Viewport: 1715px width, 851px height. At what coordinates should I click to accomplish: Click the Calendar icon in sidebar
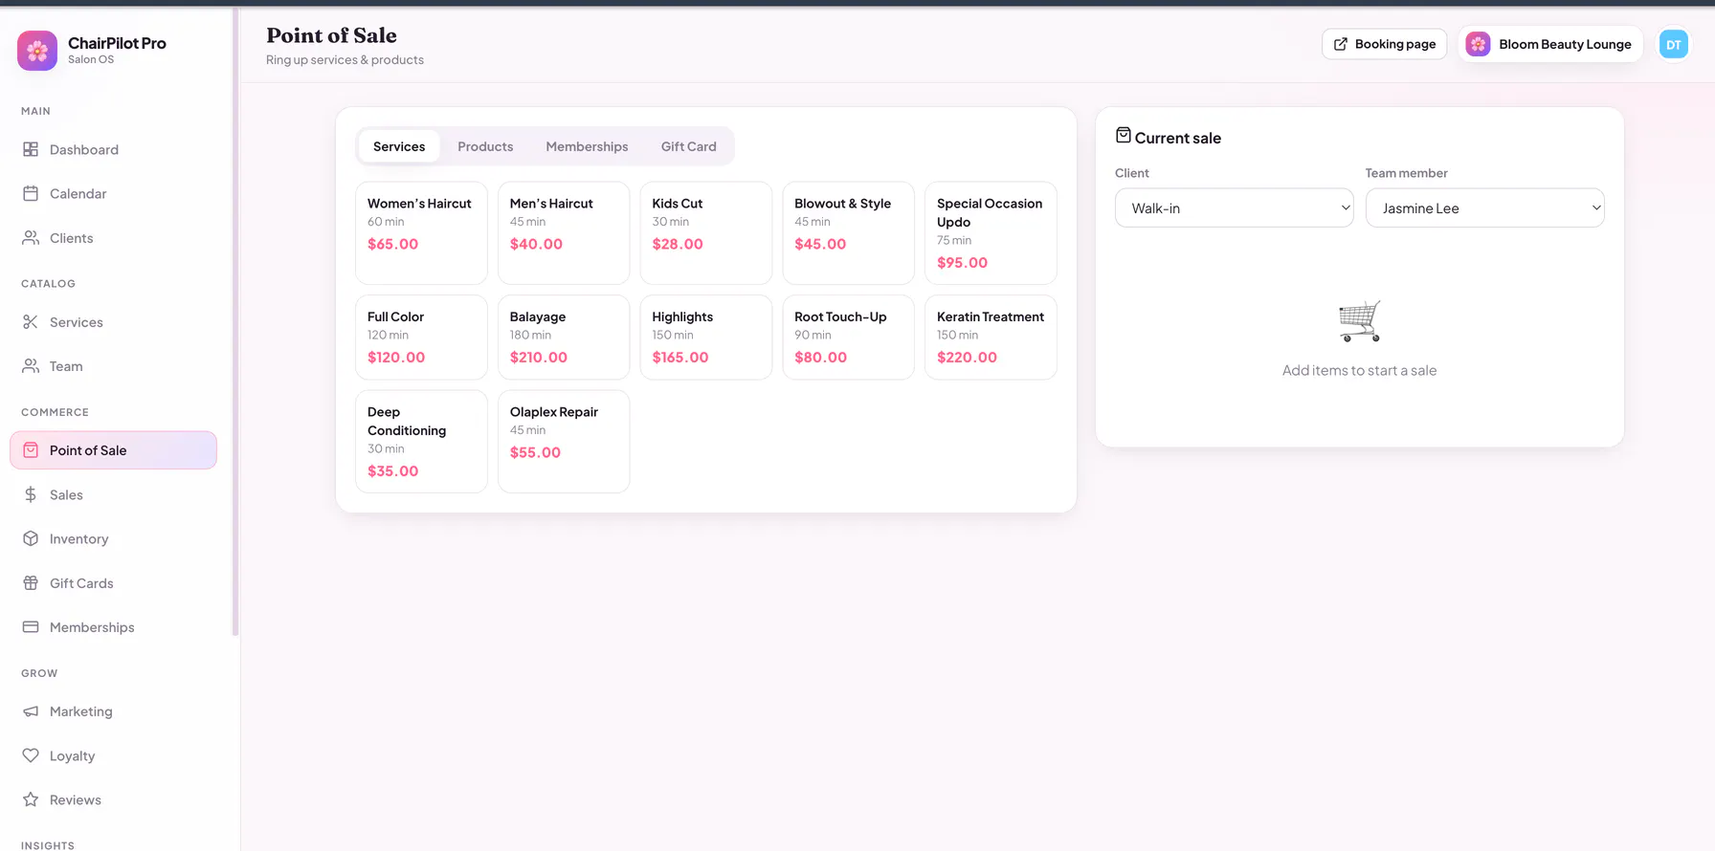[31, 193]
